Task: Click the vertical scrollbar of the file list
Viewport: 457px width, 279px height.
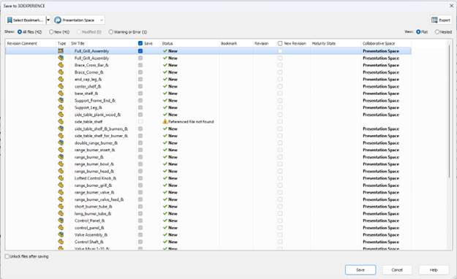Action: click(450, 111)
